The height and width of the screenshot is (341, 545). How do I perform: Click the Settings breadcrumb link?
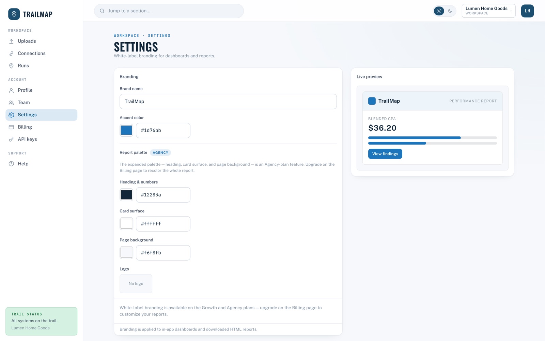[x=159, y=35]
